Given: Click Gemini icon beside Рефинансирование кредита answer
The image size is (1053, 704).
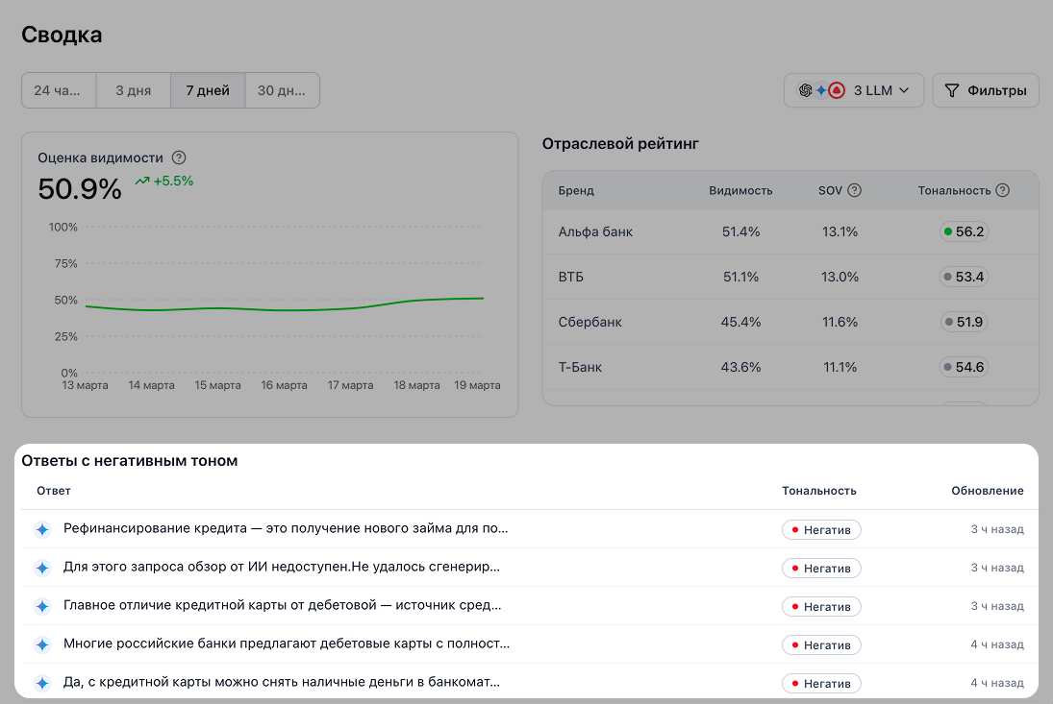Looking at the screenshot, I should tap(41, 529).
